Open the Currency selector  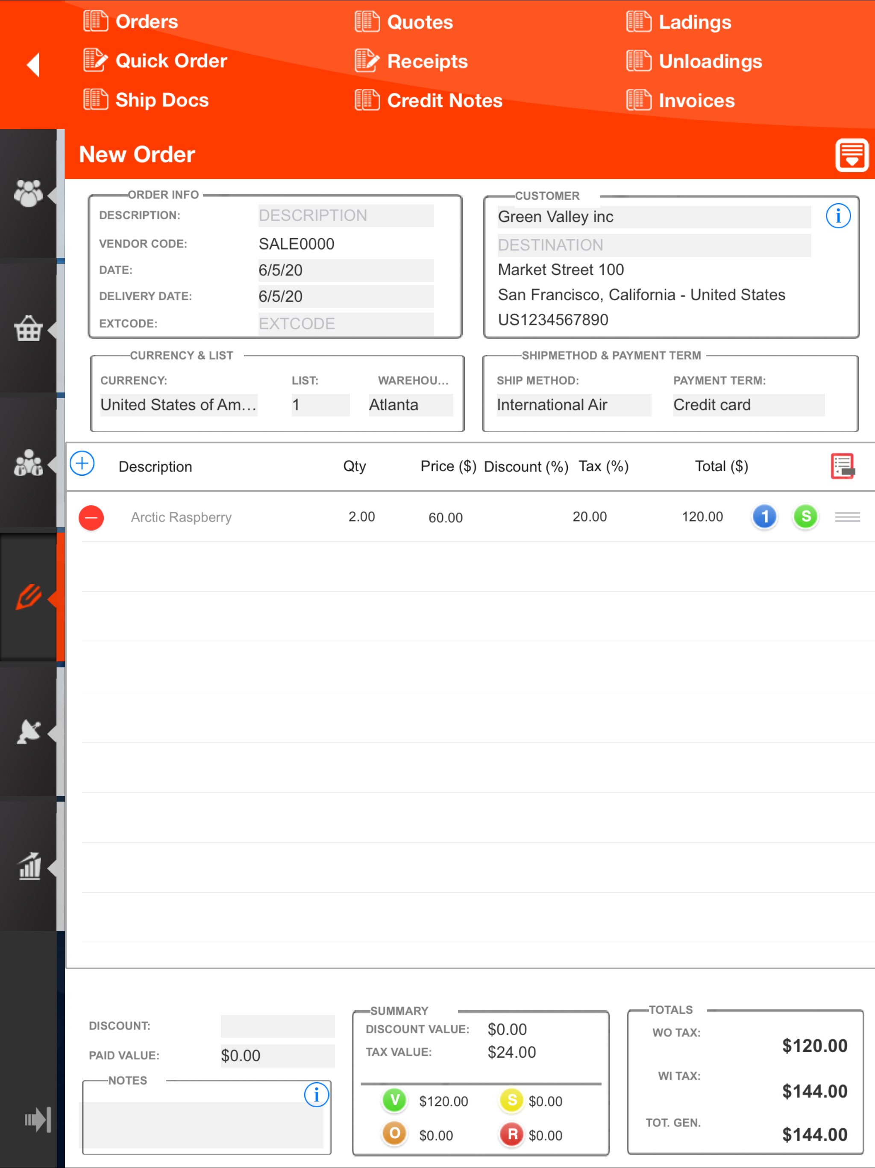pyautogui.click(x=179, y=405)
